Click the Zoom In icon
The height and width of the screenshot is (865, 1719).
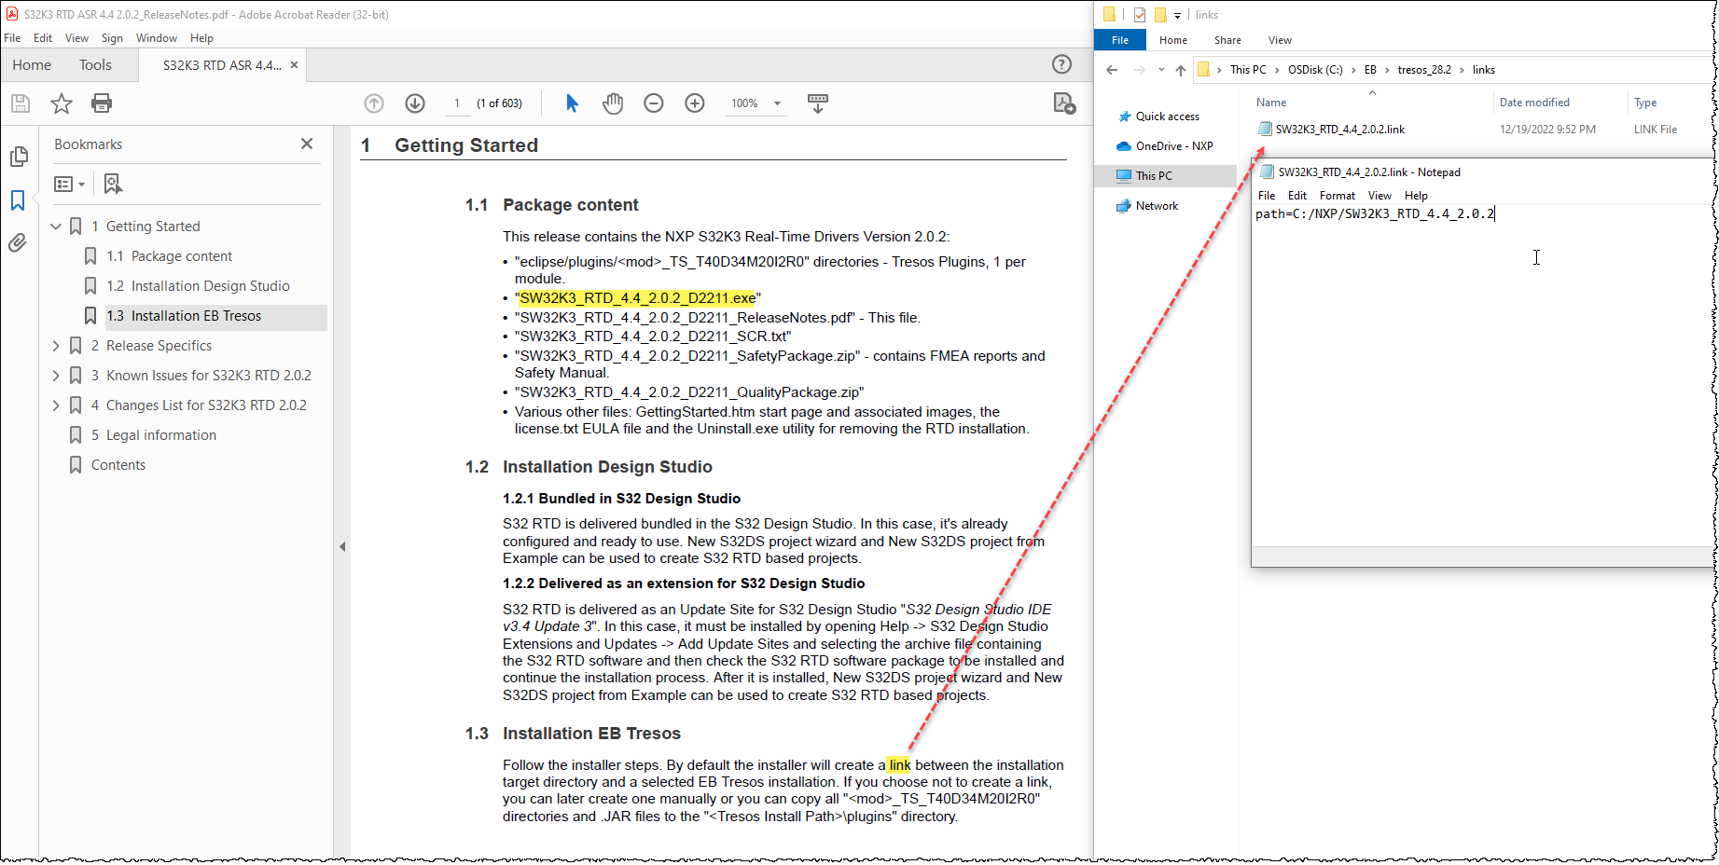694,103
